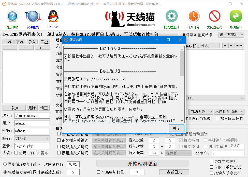Click the 读取栏目列表 button
The image size is (248, 177).
[x=202, y=46]
